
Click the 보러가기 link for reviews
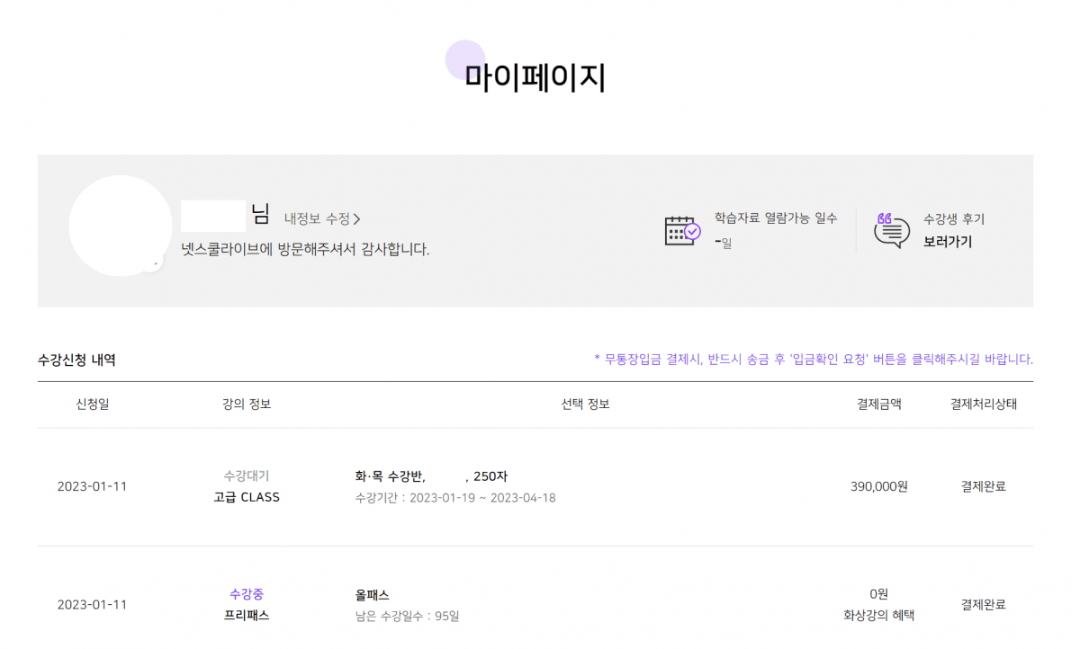click(x=947, y=242)
